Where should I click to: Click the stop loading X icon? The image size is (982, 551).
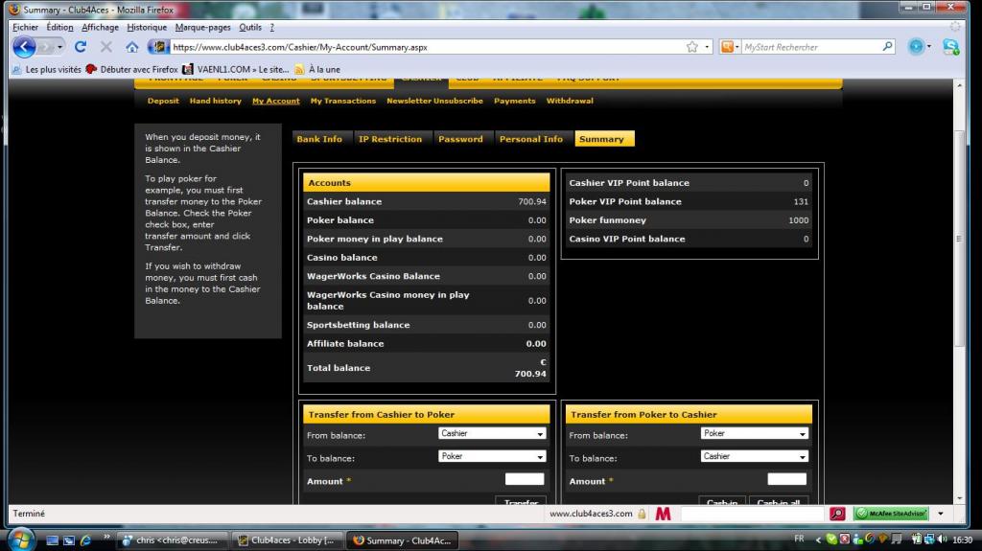pos(106,47)
